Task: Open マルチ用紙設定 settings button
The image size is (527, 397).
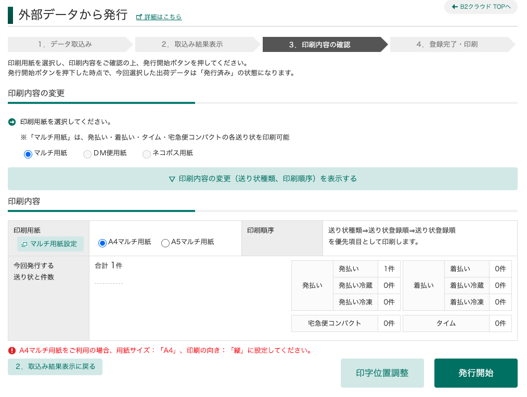Action: (x=50, y=244)
